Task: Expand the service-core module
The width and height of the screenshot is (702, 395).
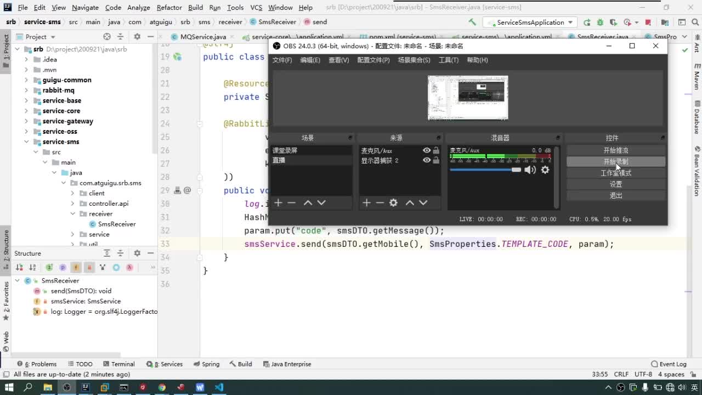Action: pyautogui.click(x=26, y=111)
